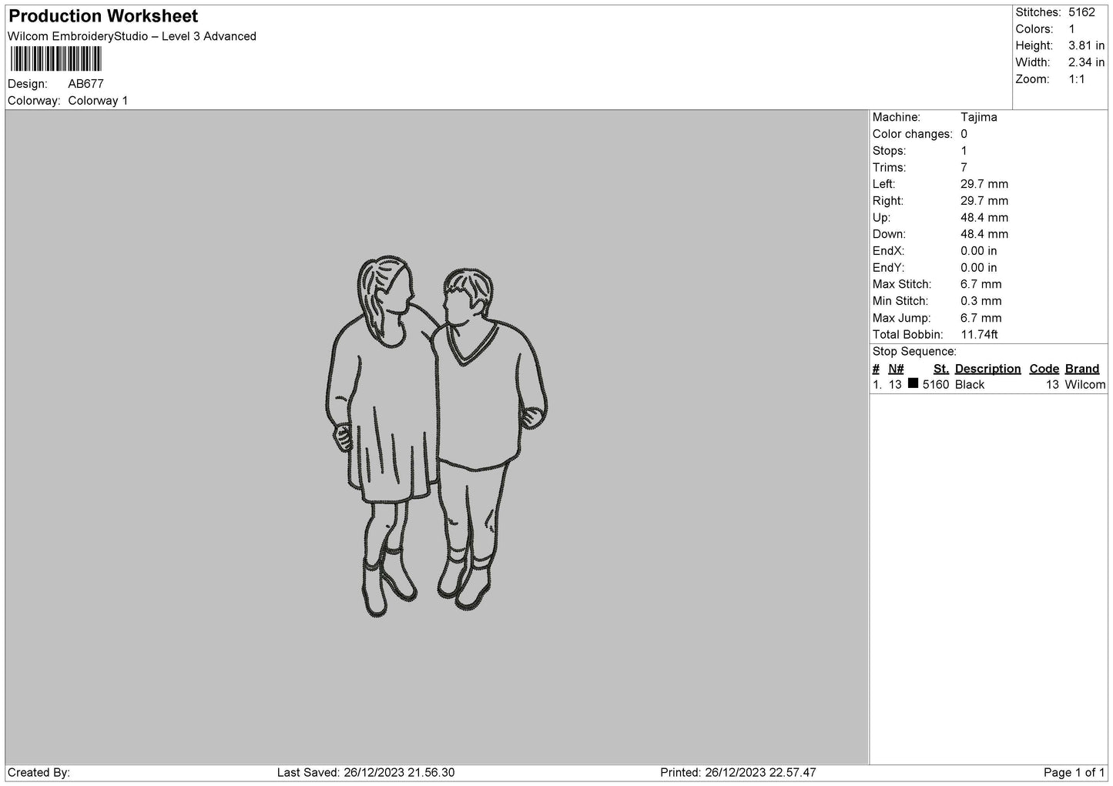Viewport: 1113px width, 786px height.
Task: Click the 'Wilcom' brand in stop row
Action: pos(1085,385)
